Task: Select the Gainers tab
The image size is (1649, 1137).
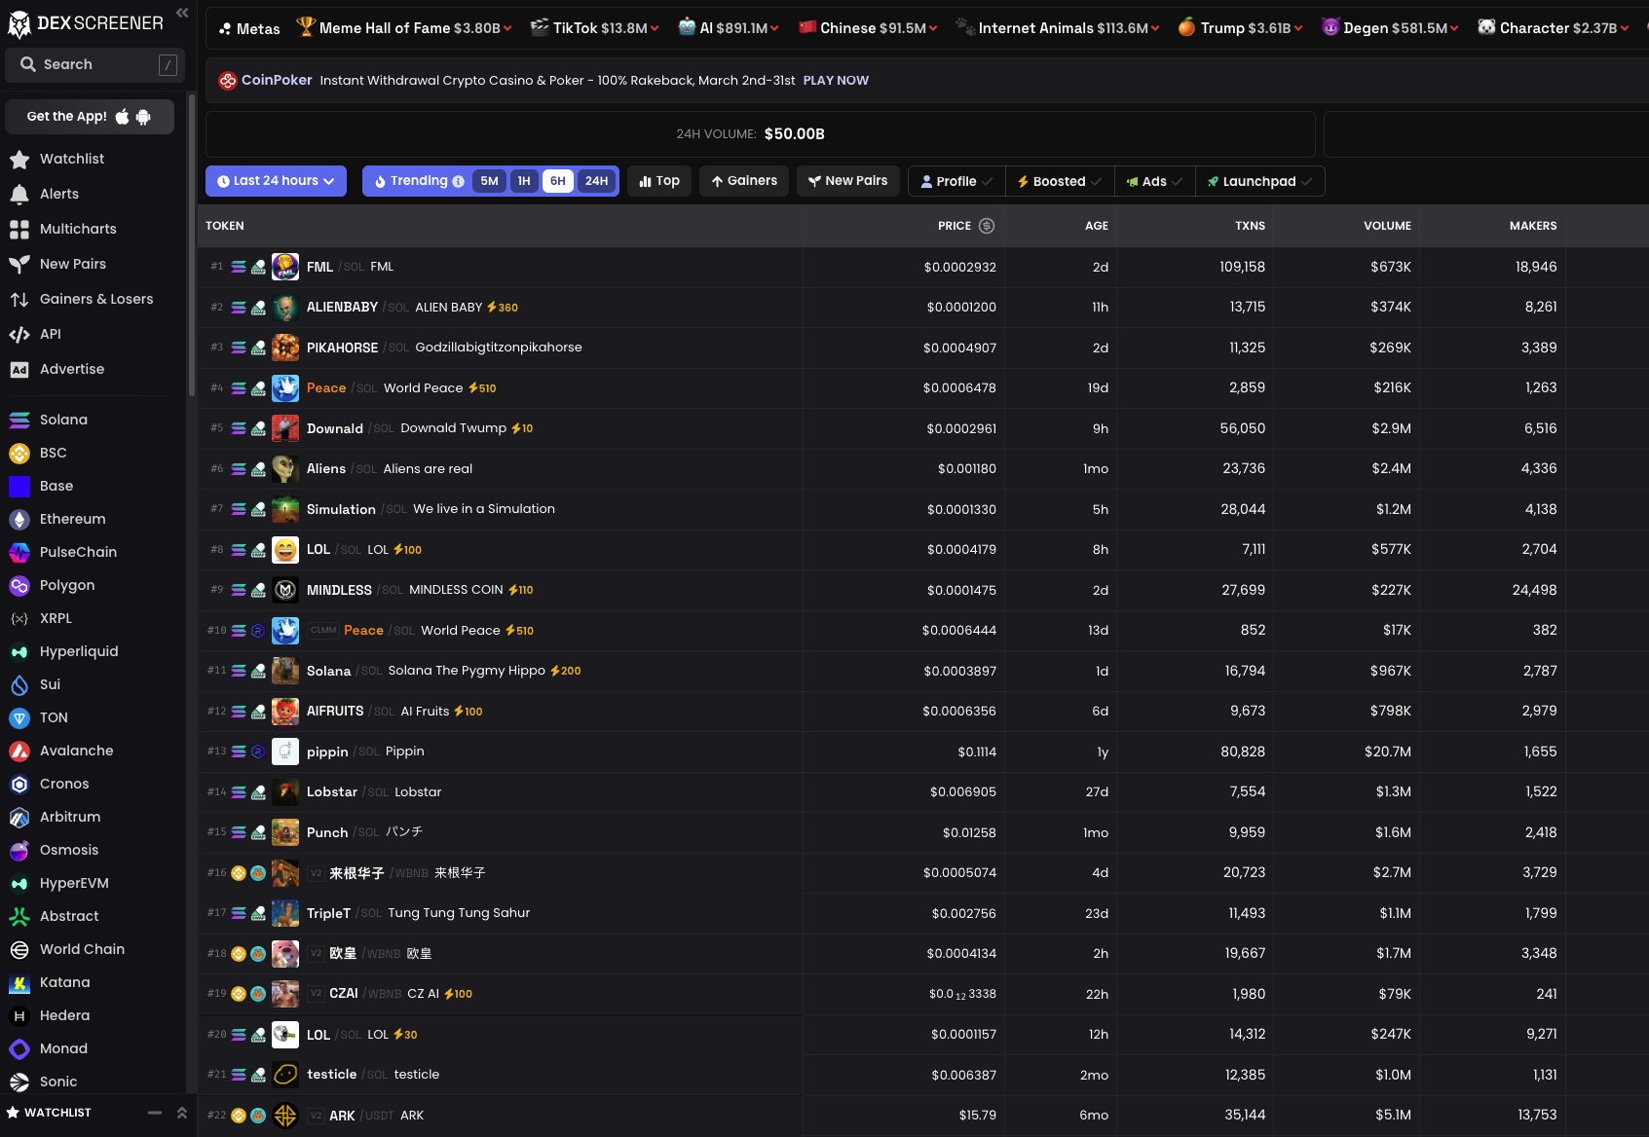Action: click(744, 181)
